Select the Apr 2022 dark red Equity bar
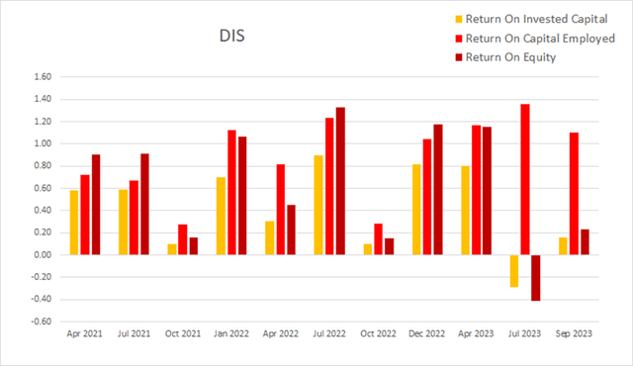Screen dimensions: 633x366 [291, 230]
